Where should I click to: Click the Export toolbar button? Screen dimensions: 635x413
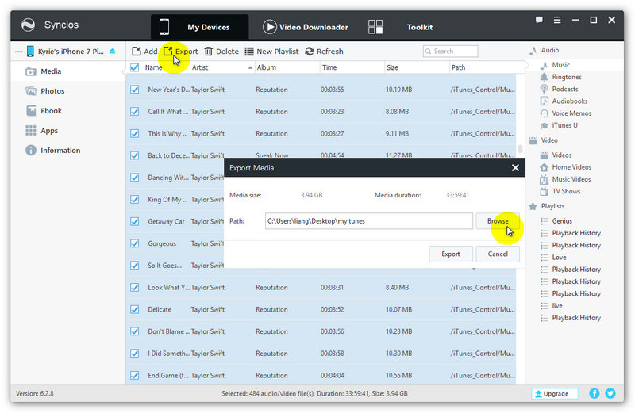pos(181,52)
